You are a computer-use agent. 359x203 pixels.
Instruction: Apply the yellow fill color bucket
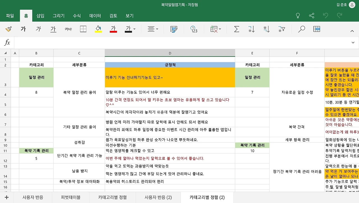(98, 29)
